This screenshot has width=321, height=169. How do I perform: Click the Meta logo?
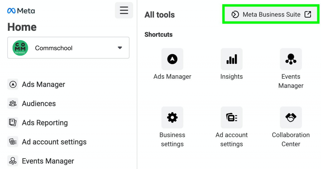point(21,11)
